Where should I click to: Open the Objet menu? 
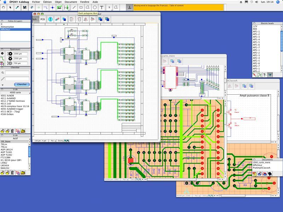[58, 2]
